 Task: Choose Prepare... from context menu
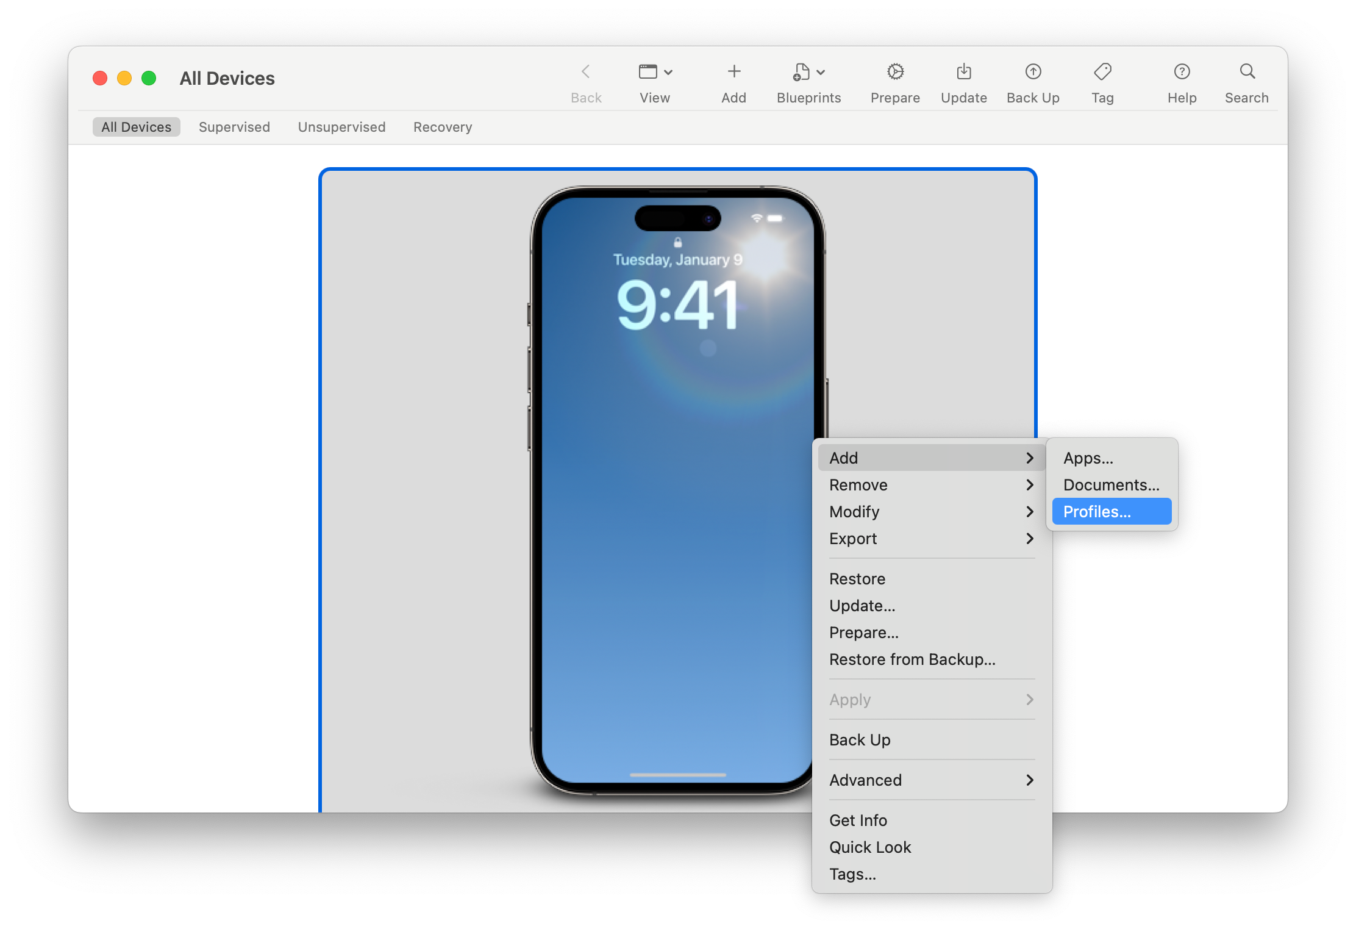pyautogui.click(x=932, y=633)
